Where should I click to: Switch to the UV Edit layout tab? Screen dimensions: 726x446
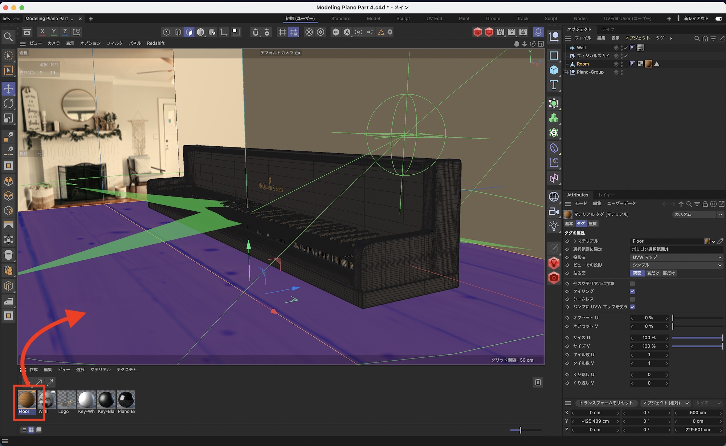[x=434, y=19]
